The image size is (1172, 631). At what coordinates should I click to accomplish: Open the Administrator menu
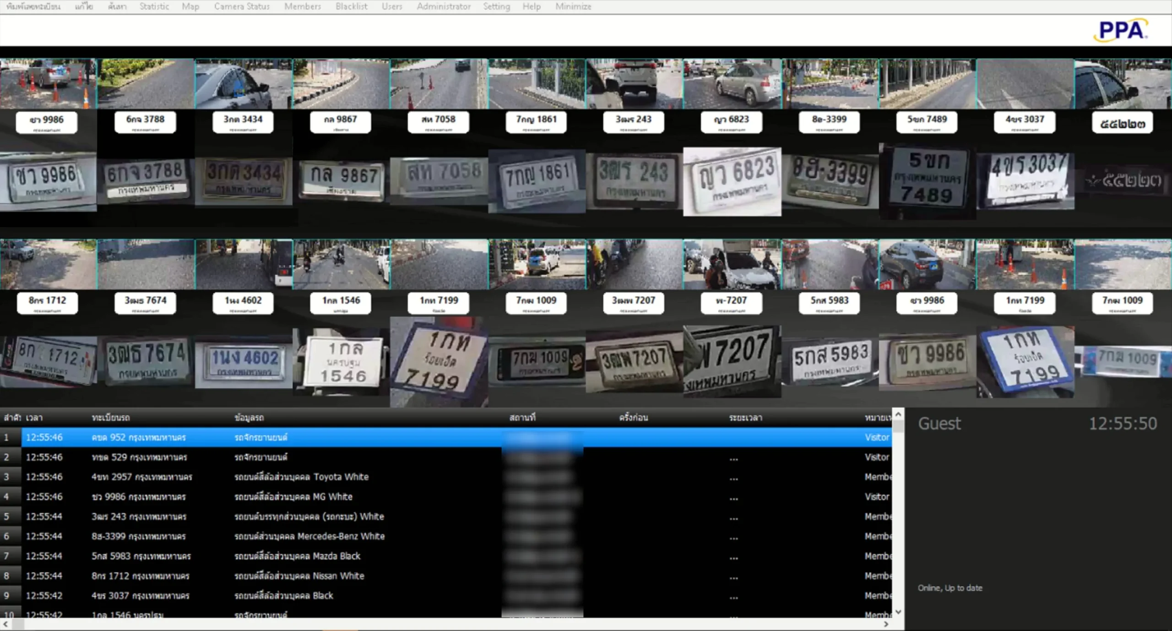pos(443,6)
